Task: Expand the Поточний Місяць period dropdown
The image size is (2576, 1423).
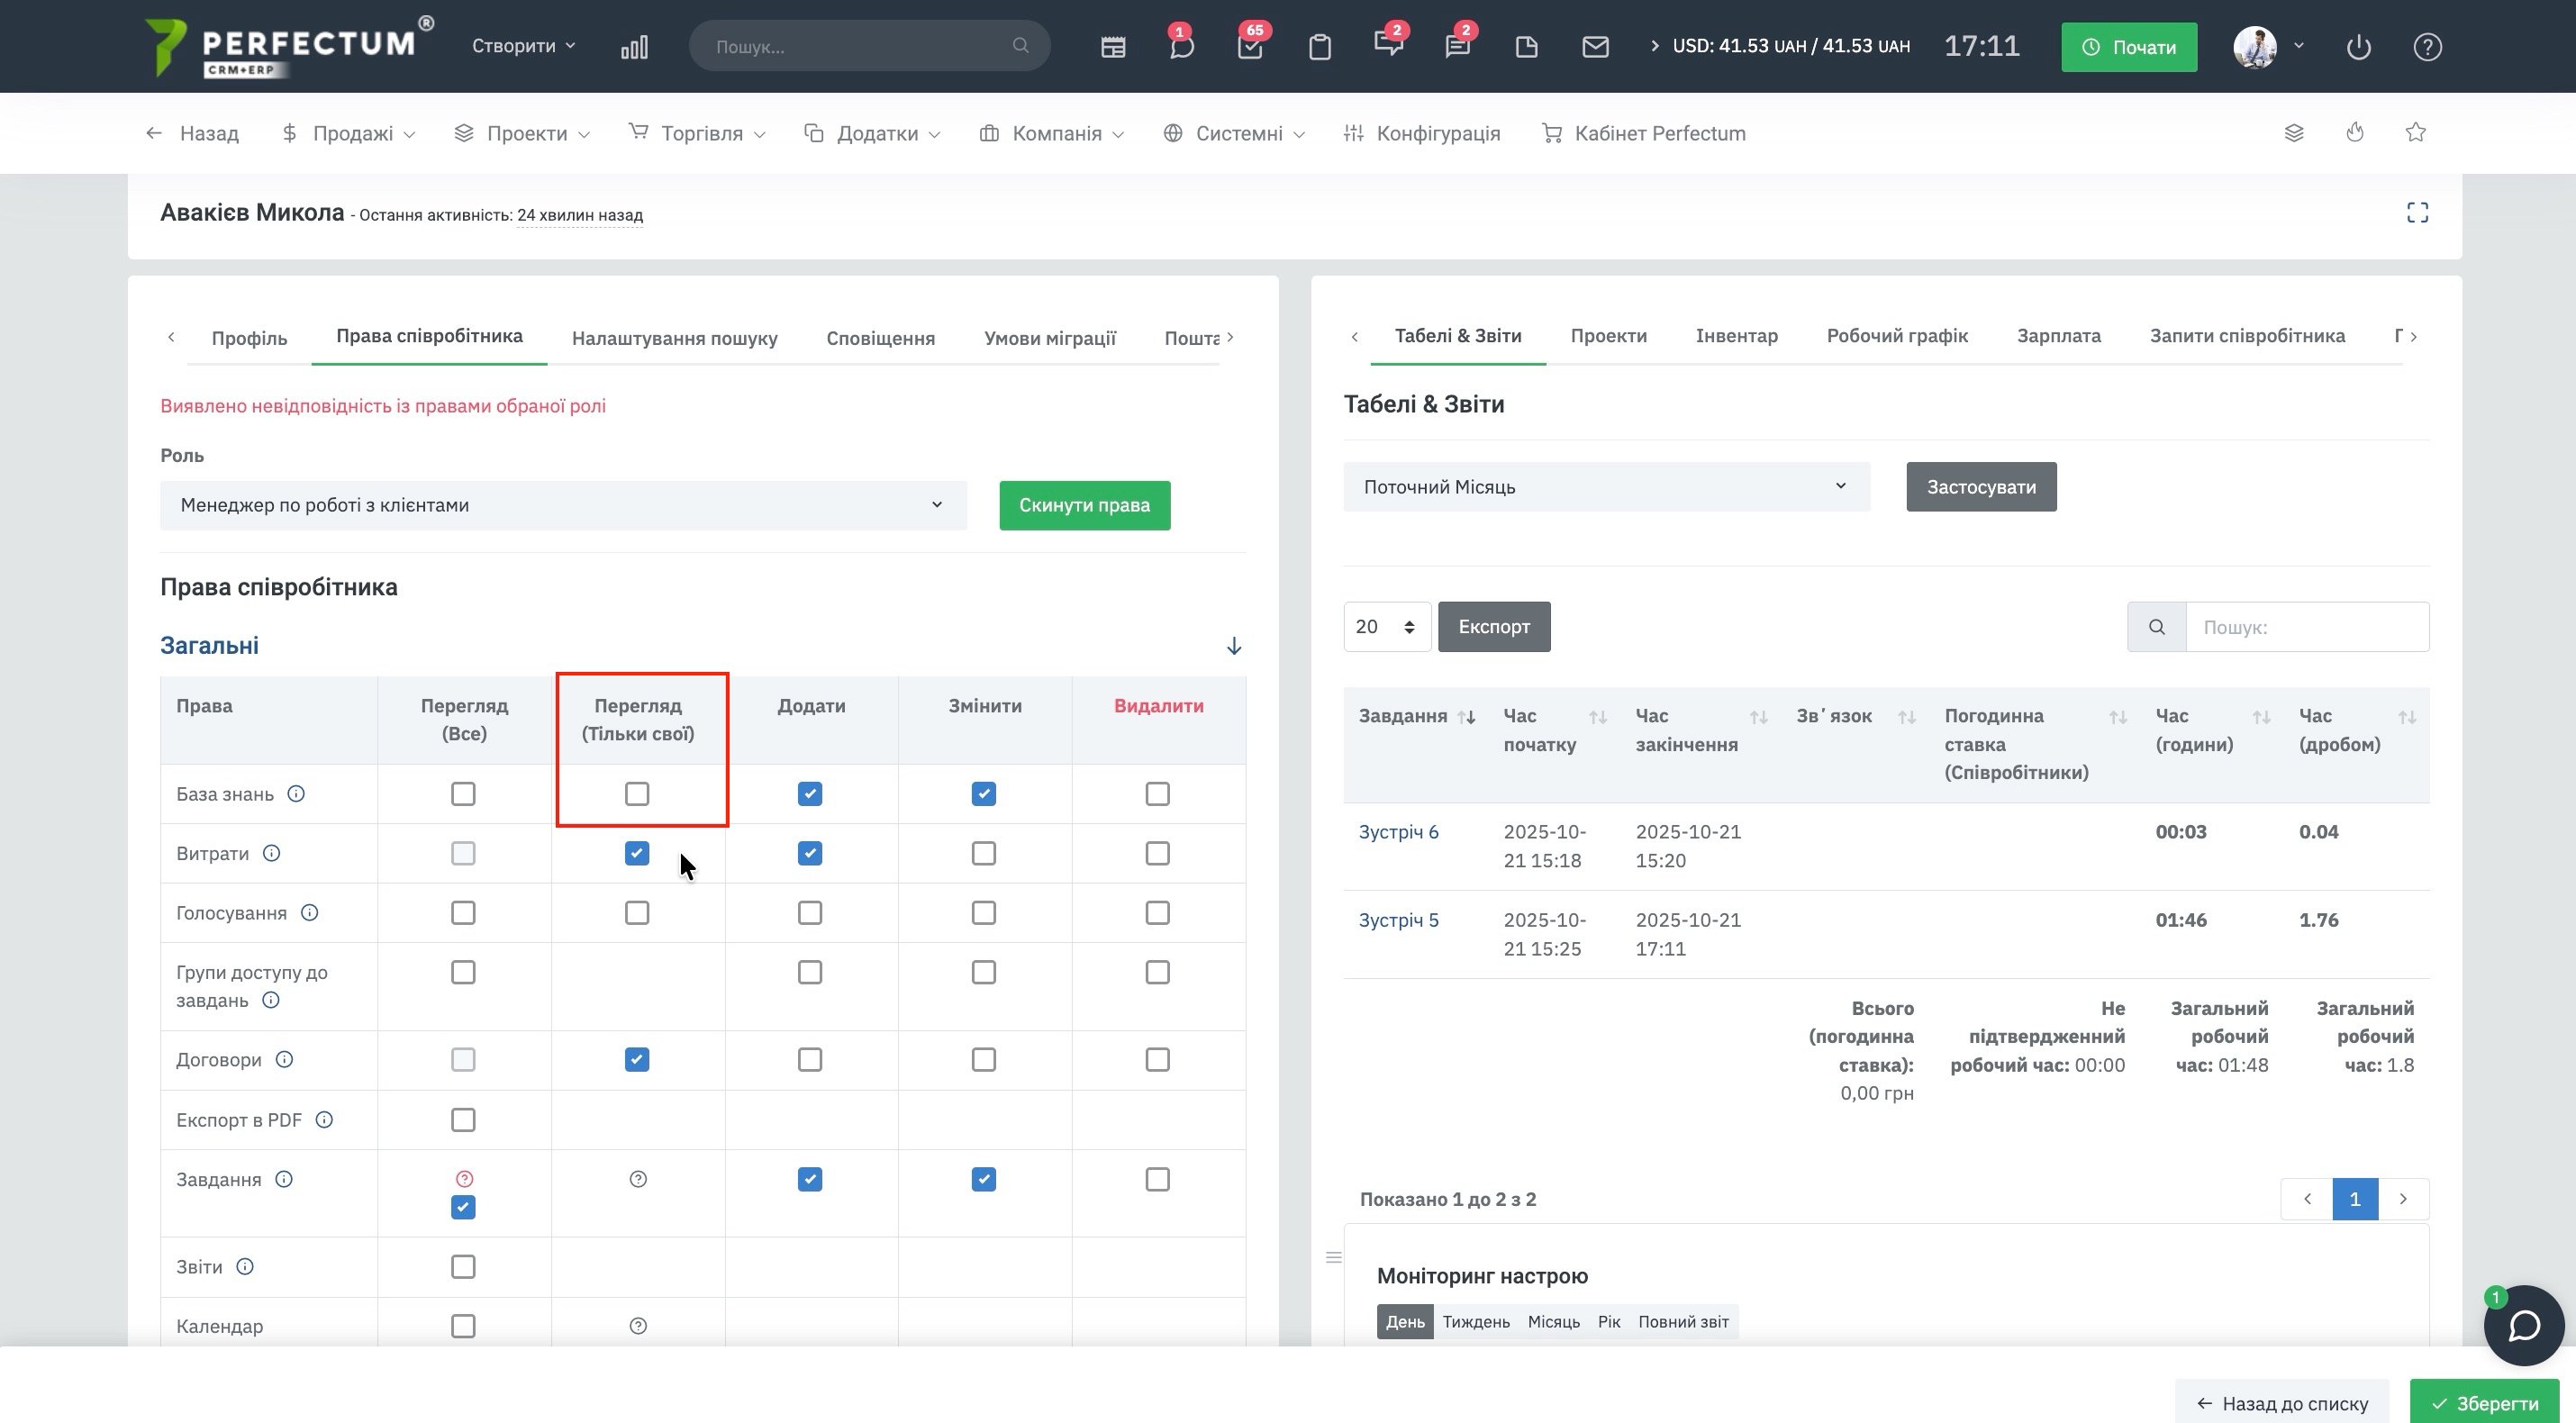Action: [1606, 487]
